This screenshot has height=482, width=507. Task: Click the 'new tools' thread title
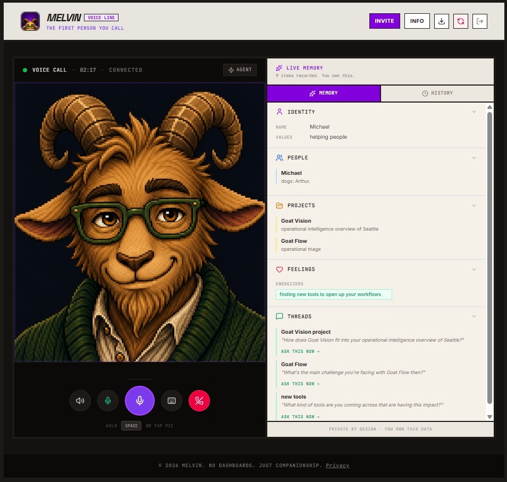tap(293, 396)
